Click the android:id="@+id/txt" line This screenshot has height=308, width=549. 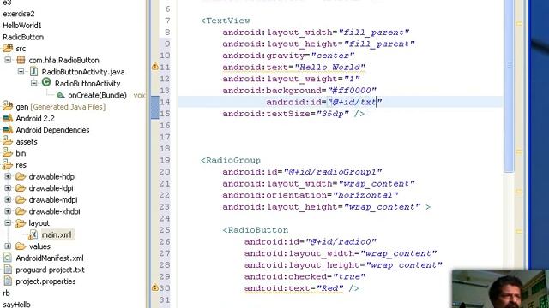(x=324, y=102)
